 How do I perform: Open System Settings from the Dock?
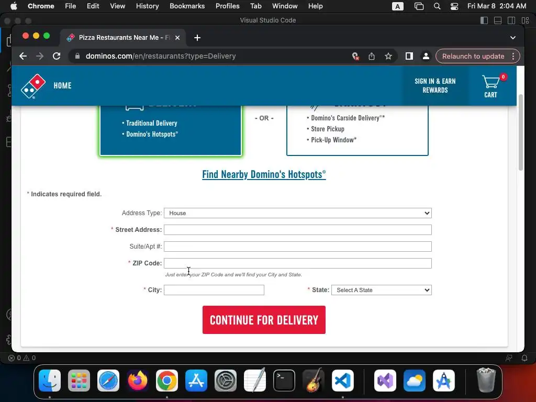[x=226, y=381]
